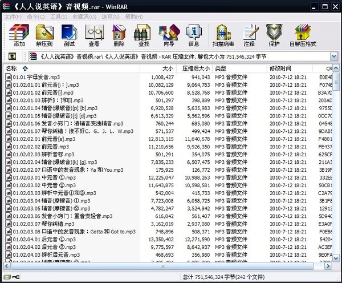Open the 工具(S) menu

pyautogui.click(x=59, y=17)
